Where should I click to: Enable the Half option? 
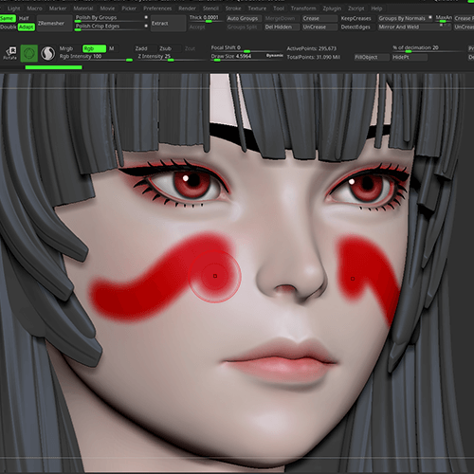pos(24,18)
